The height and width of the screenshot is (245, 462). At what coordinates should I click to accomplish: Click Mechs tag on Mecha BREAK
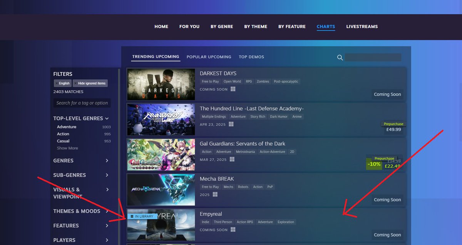click(228, 187)
